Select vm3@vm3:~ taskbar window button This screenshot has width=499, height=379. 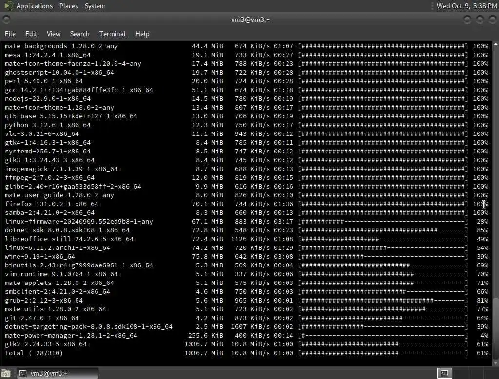(58, 373)
